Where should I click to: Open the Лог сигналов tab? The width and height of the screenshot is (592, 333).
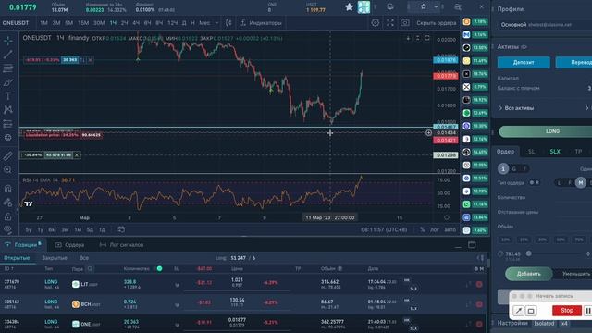(x=121, y=245)
